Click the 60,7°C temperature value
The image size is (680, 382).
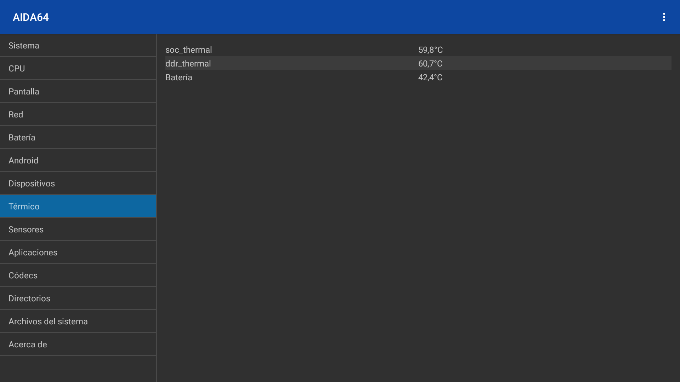coord(430,64)
